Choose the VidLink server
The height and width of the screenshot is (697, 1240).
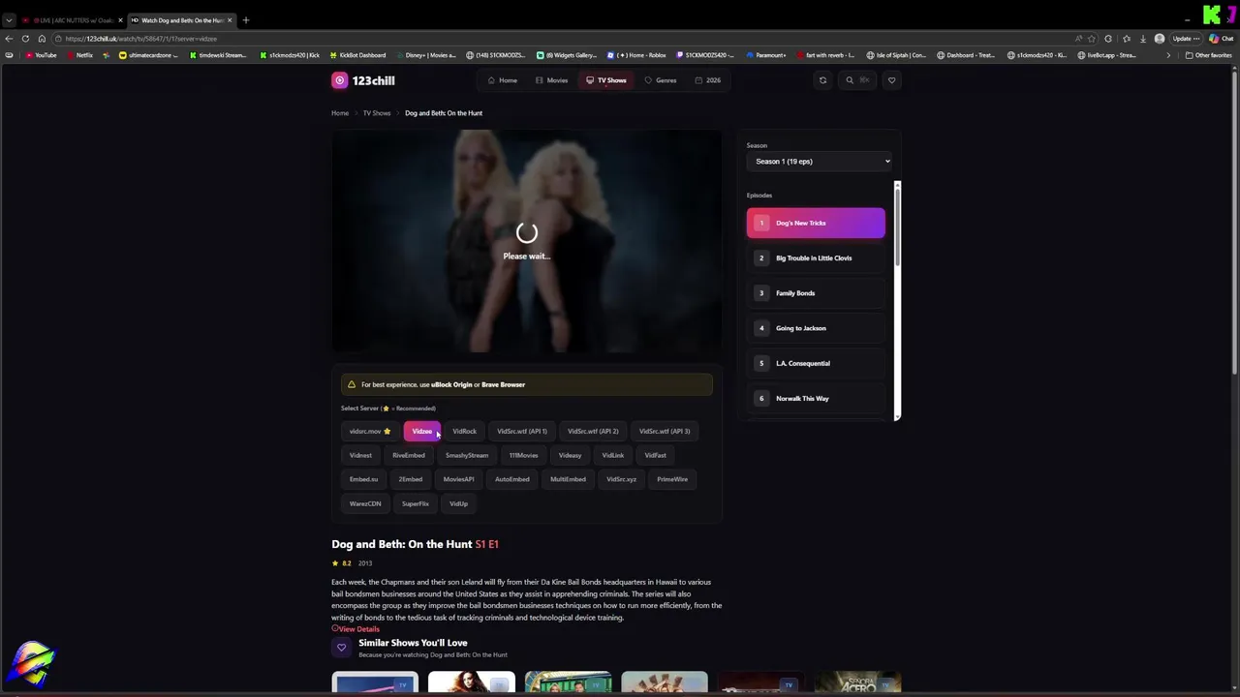[x=613, y=455]
